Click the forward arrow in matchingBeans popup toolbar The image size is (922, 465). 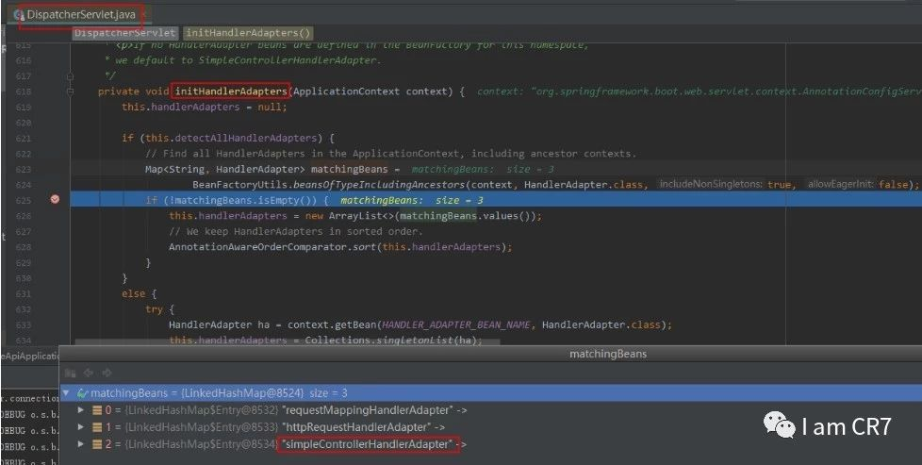(x=107, y=373)
